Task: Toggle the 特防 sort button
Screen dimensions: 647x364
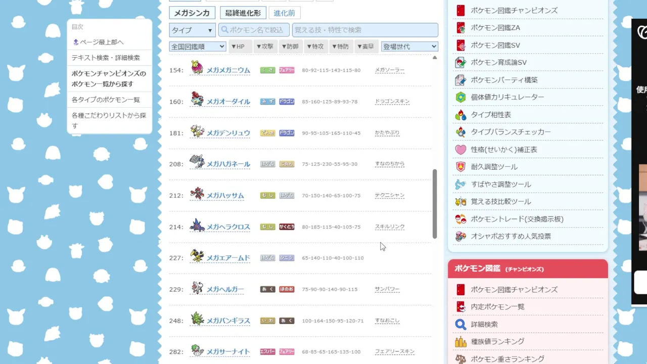Action: [341, 47]
